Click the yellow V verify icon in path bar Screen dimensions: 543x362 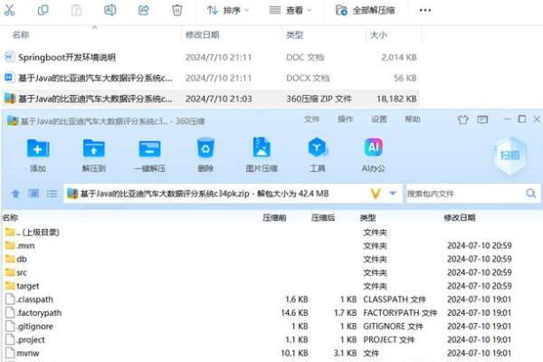point(376,194)
